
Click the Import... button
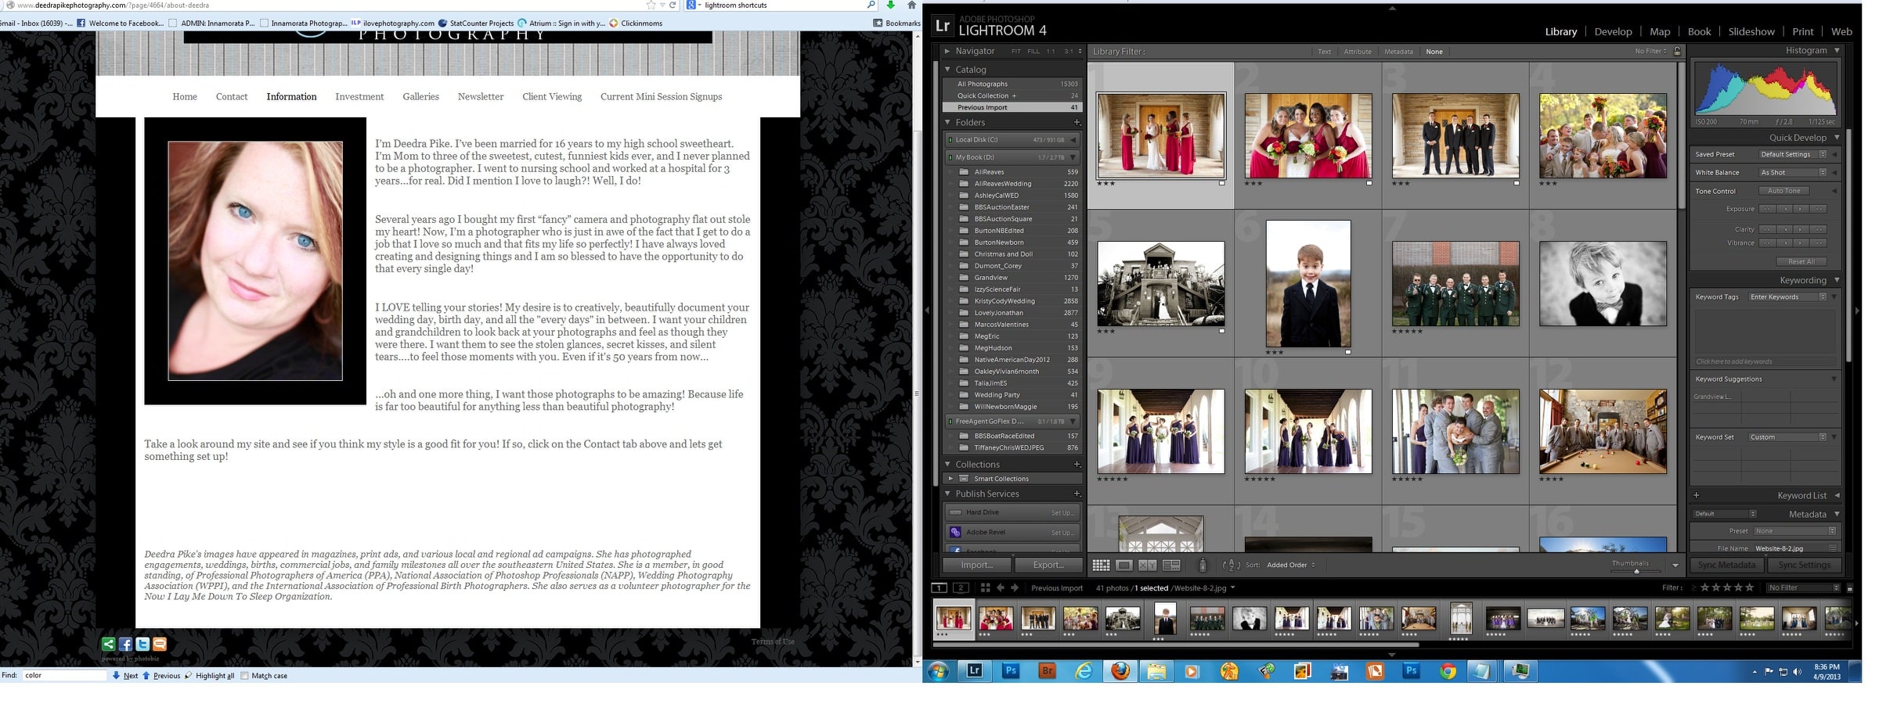(976, 565)
